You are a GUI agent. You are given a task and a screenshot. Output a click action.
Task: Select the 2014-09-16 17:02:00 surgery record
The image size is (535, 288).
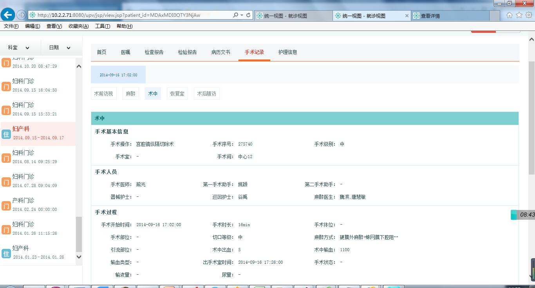point(118,75)
